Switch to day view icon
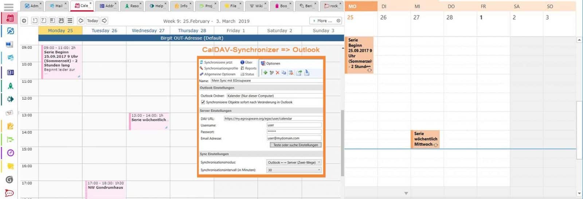The height and width of the screenshot is (199, 583). (35, 21)
